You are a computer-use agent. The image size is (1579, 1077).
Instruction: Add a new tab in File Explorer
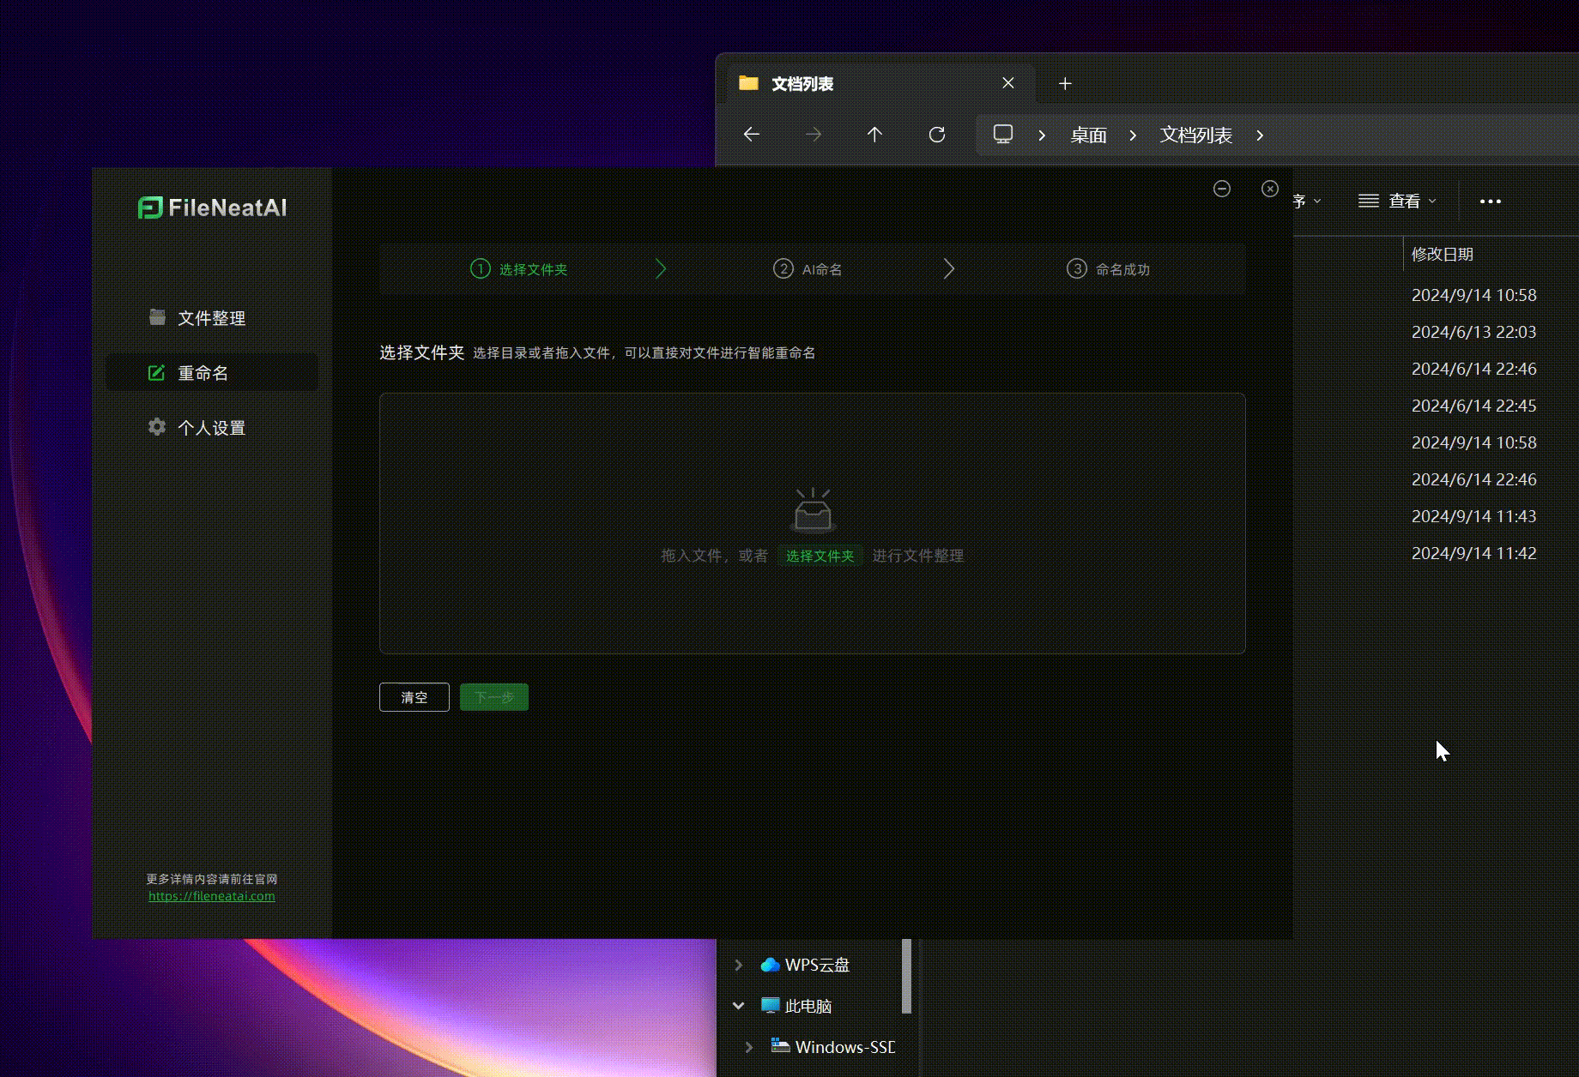[1065, 83]
